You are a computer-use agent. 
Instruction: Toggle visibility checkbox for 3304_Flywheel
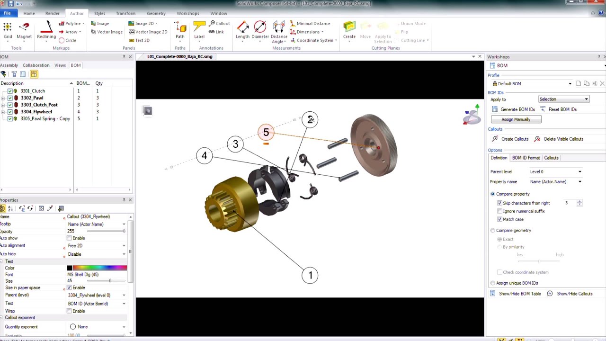[x=10, y=112]
